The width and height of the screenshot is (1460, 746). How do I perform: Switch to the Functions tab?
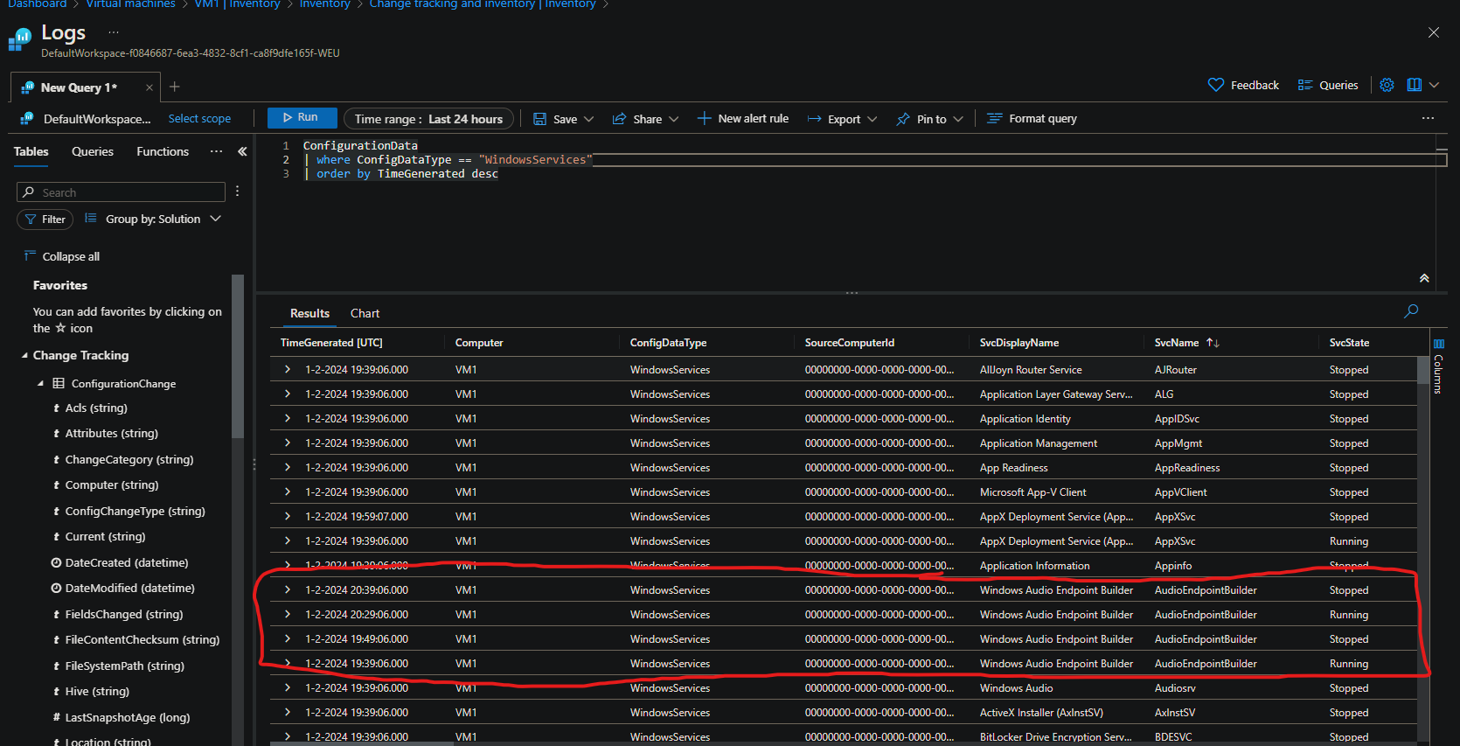(163, 151)
